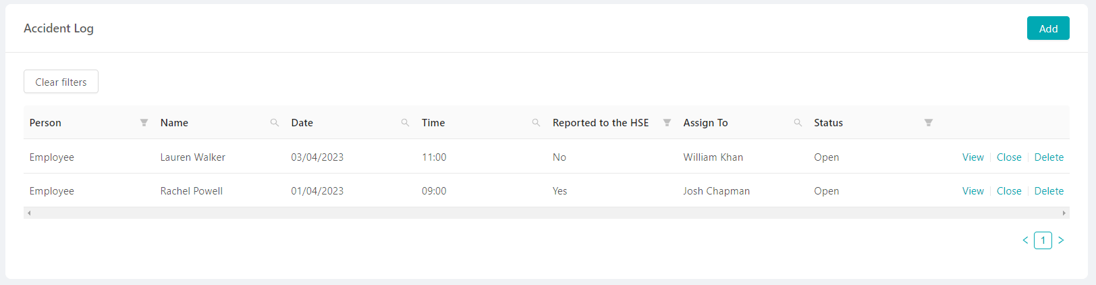1096x285 pixels.
Task: Click the Add button
Action: (1048, 28)
